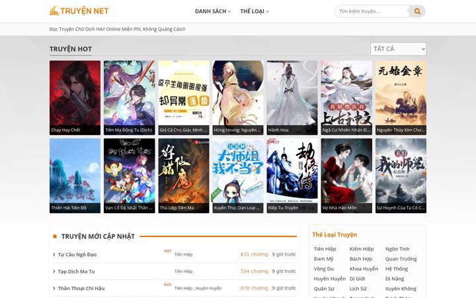Viewport: 476px width, 298px height.
Task: Open the Giả Cả Chủ Giác Minh cover
Action: pyautogui.click(x=184, y=97)
